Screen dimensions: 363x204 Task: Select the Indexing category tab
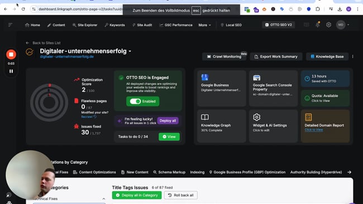(197, 172)
